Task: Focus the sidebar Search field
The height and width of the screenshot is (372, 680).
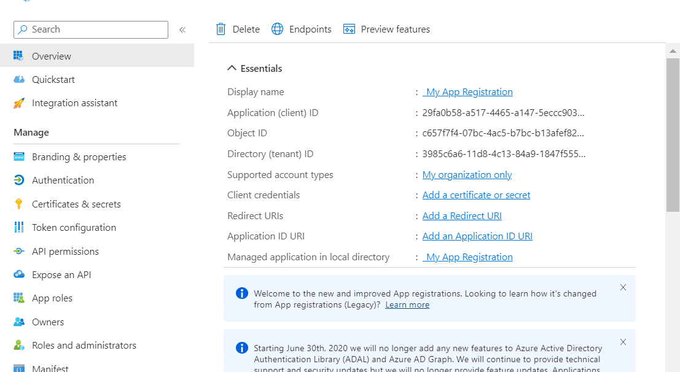Action: tap(91, 29)
